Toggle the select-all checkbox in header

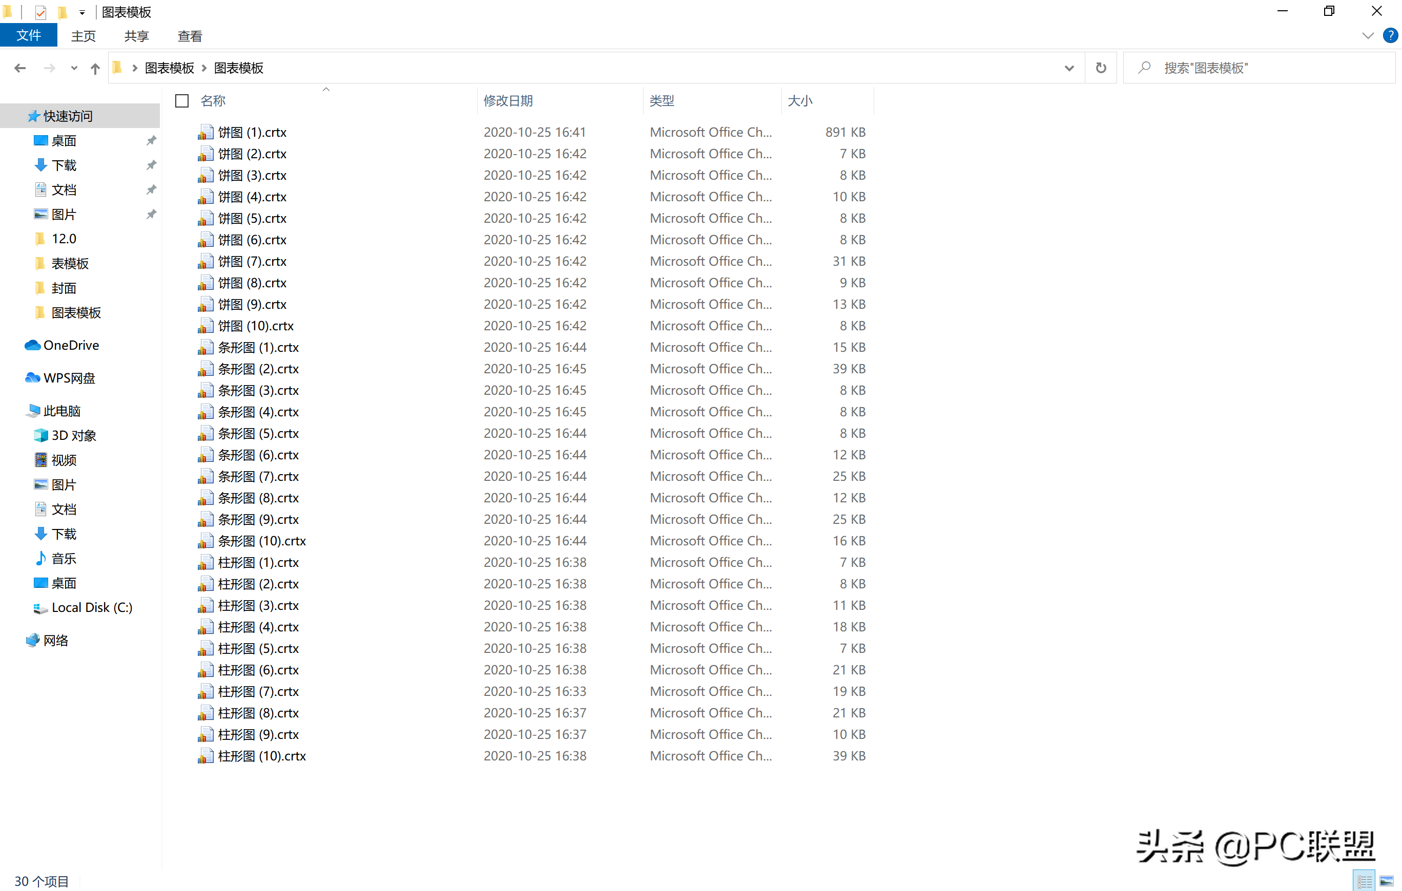[x=181, y=101]
